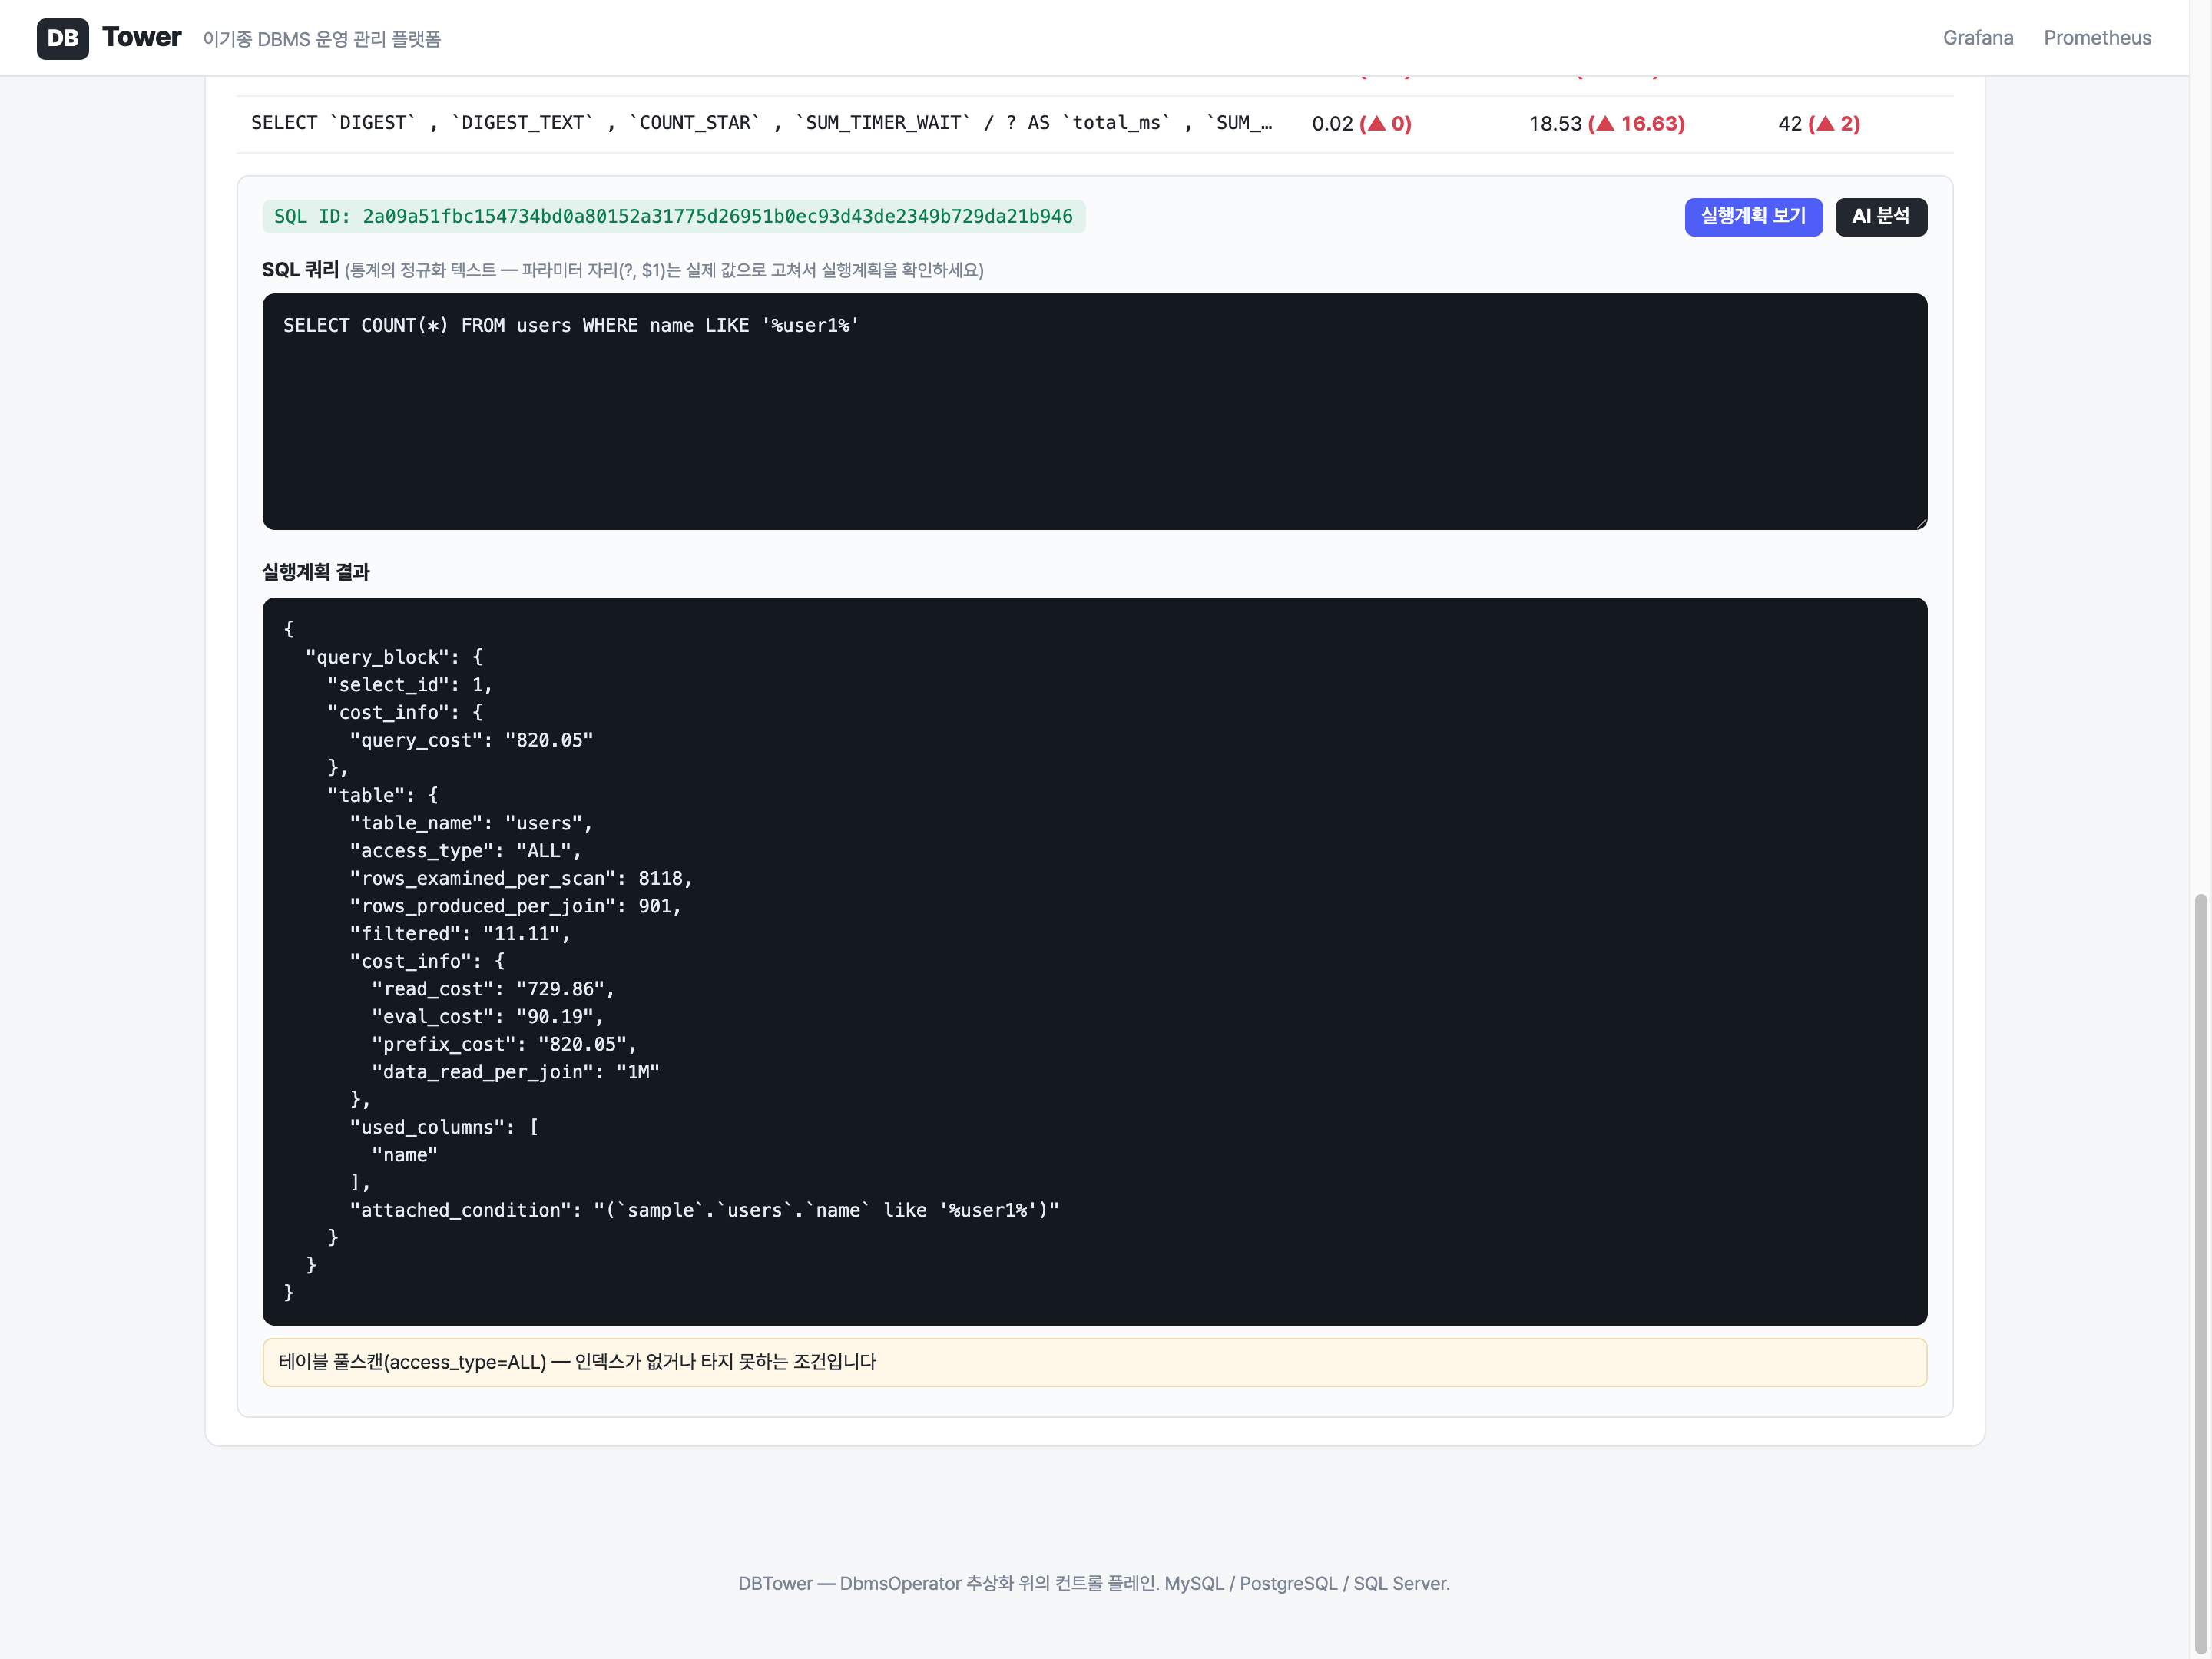This screenshot has height=1659, width=2212.
Task: Click the red triangle beside 42 count
Action: click(x=1825, y=123)
